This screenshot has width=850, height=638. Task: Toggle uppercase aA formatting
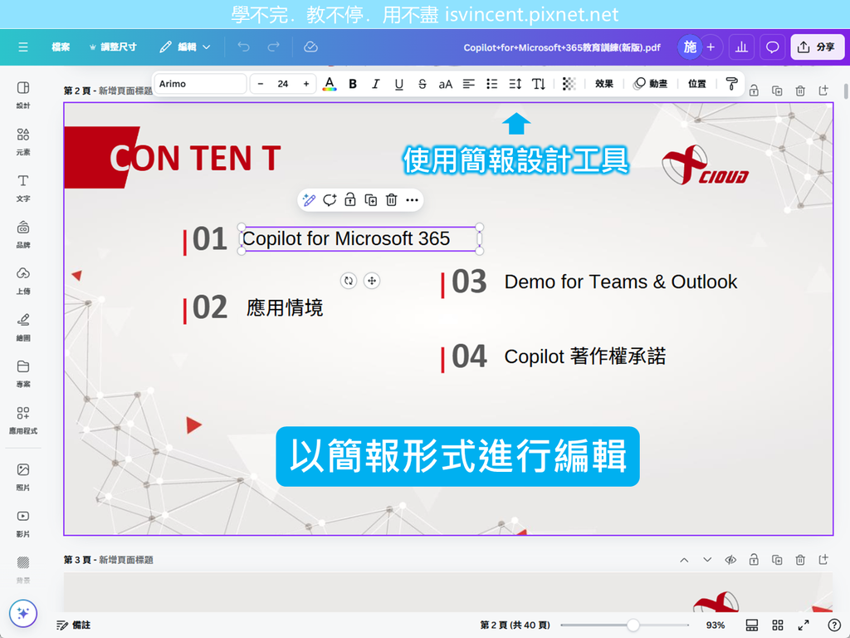[445, 84]
